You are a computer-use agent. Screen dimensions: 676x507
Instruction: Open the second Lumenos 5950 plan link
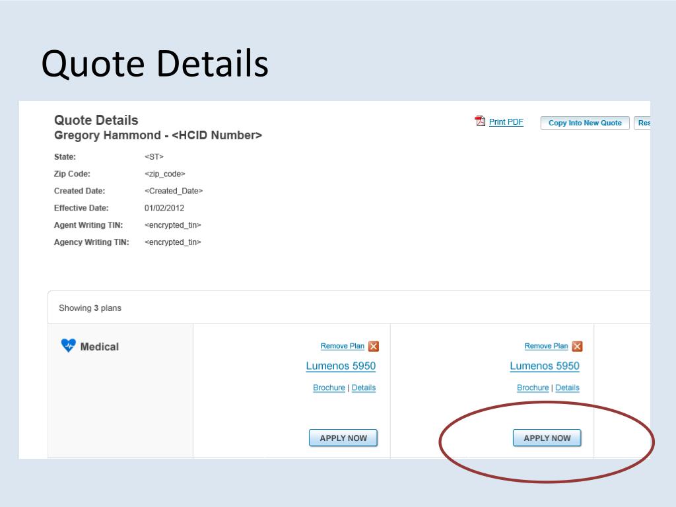(x=545, y=366)
